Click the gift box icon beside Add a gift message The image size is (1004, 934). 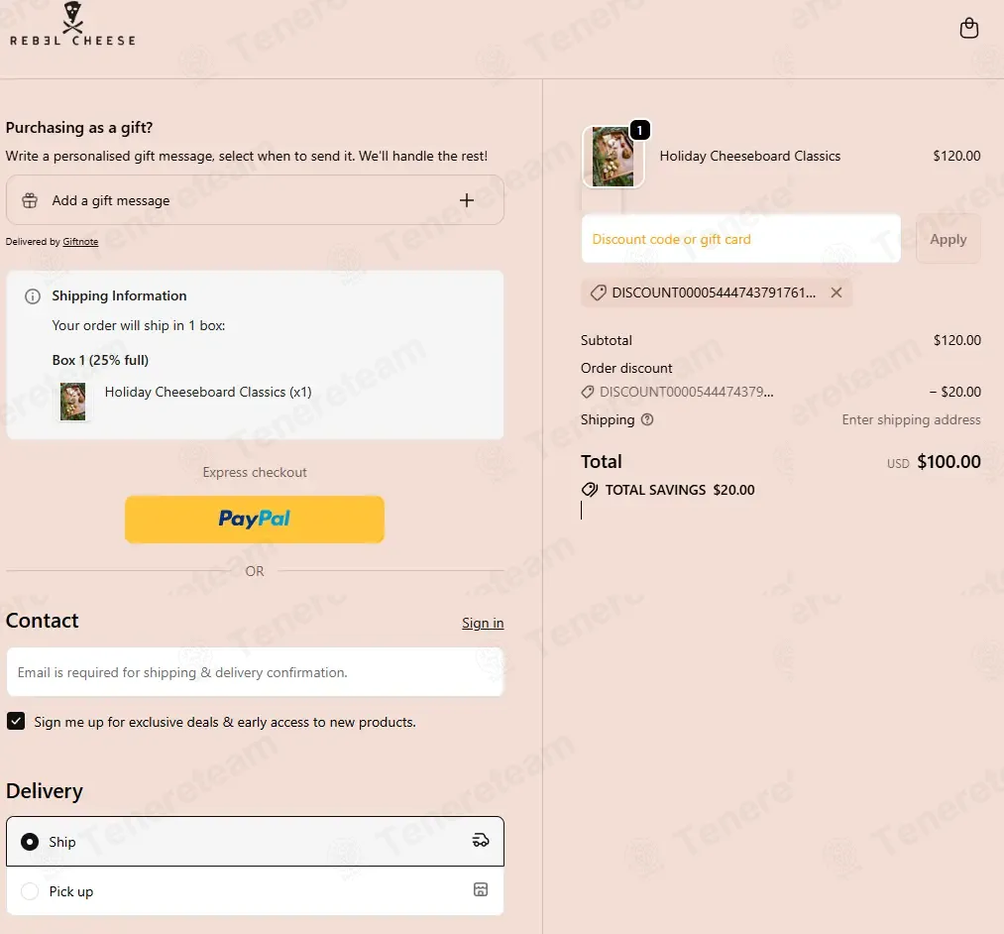tap(30, 200)
